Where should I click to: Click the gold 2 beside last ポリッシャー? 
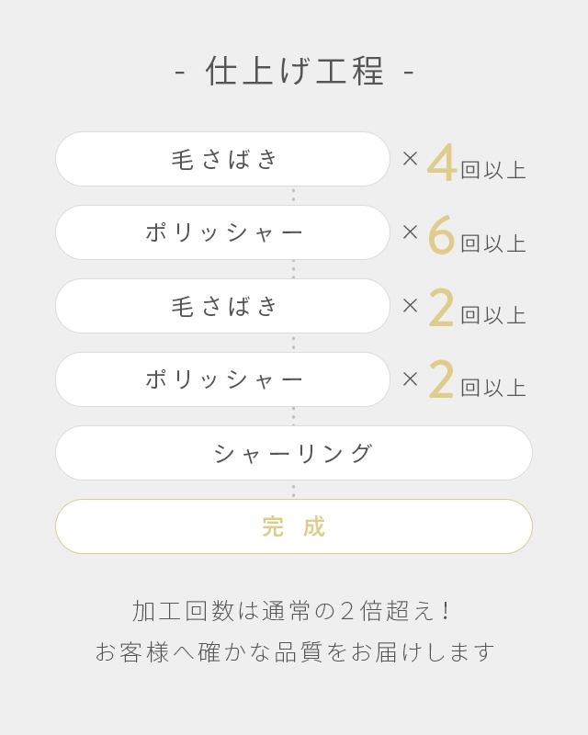442,379
